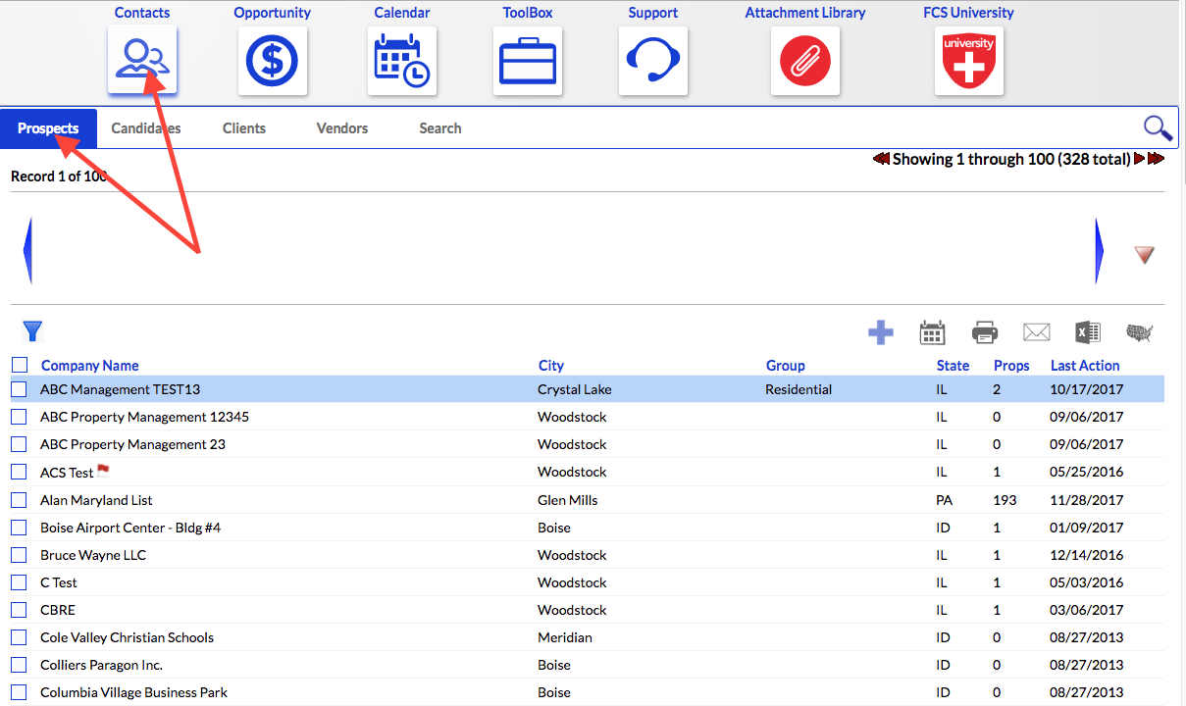The width and height of the screenshot is (1186, 706).
Task: Sort by the Last Action column header
Action: pos(1085,366)
